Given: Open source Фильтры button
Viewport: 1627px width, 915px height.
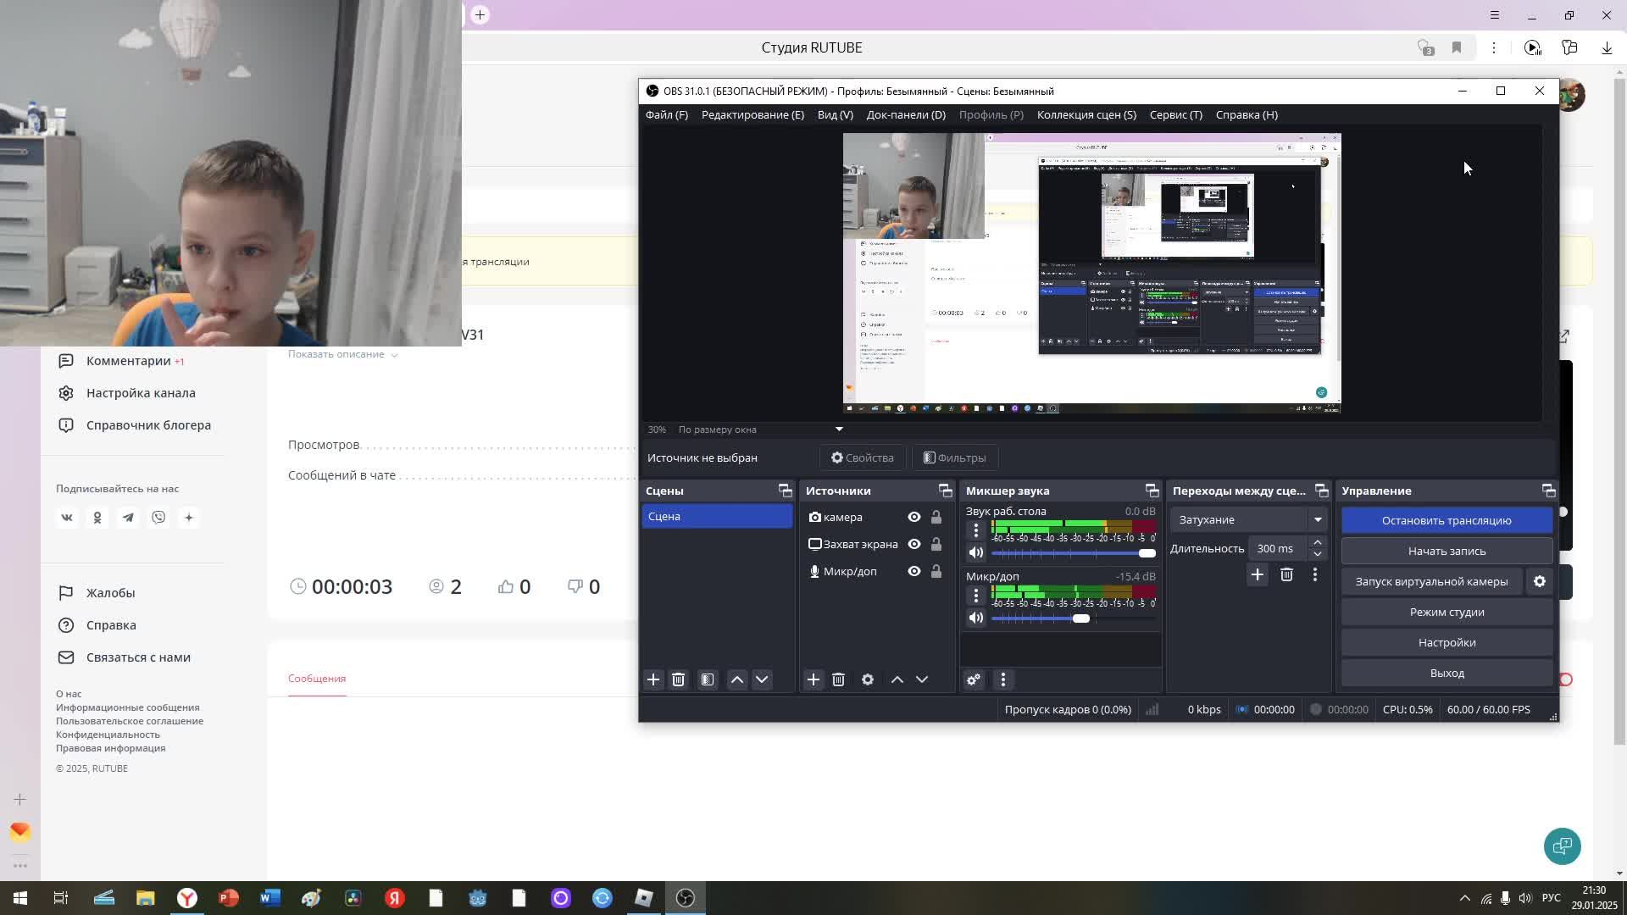Looking at the screenshot, I should point(955,457).
